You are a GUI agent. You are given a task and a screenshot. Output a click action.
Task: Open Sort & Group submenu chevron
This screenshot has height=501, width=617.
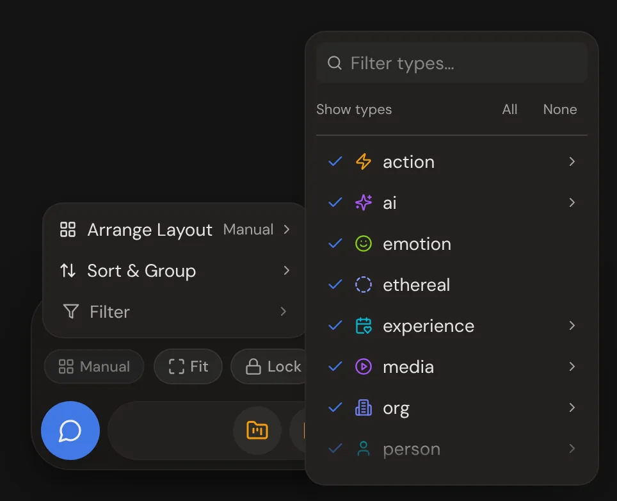click(x=287, y=270)
